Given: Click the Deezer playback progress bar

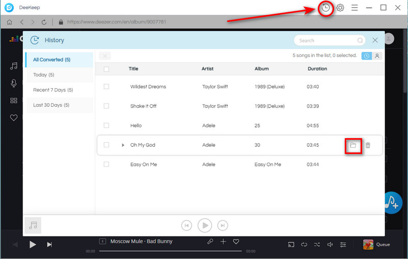Looking at the screenshot, I should [170, 251].
